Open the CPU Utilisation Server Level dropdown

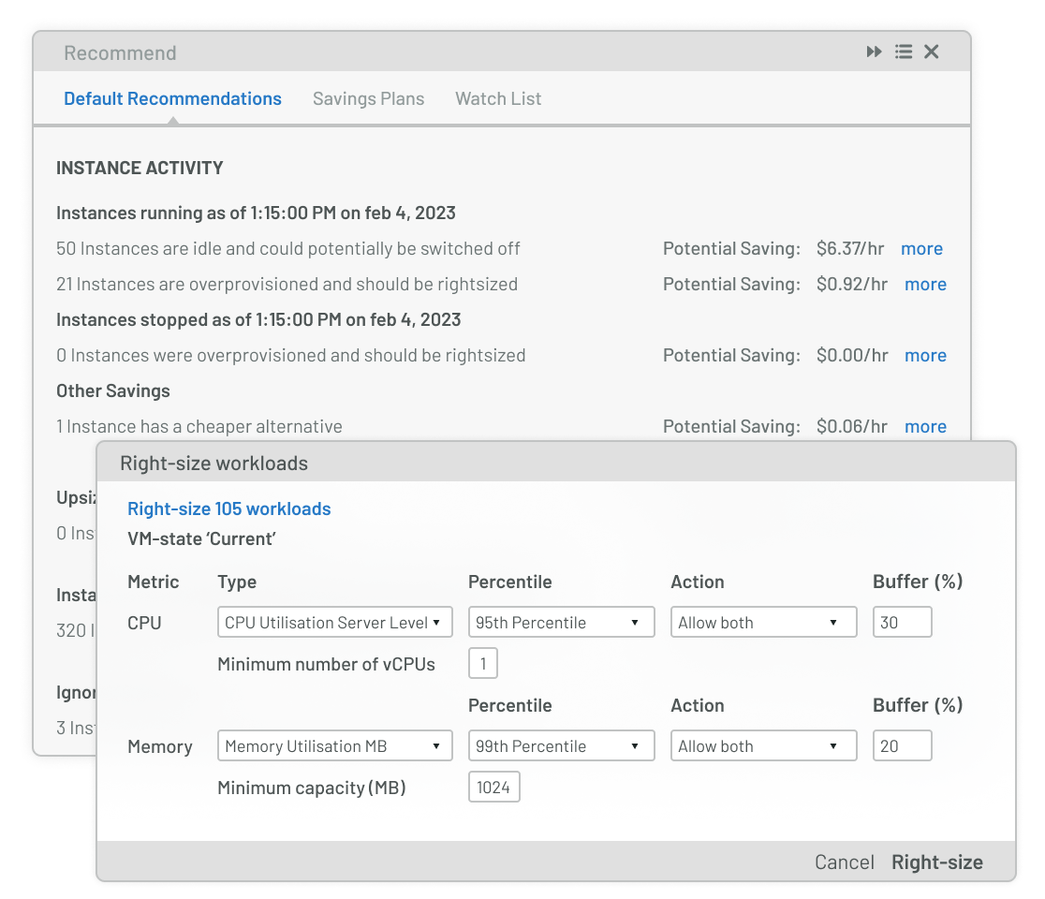click(x=334, y=621)
